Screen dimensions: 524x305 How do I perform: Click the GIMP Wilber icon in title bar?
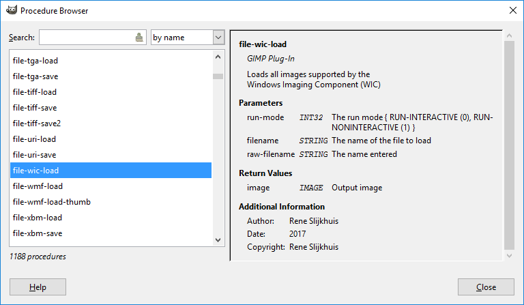12,10
